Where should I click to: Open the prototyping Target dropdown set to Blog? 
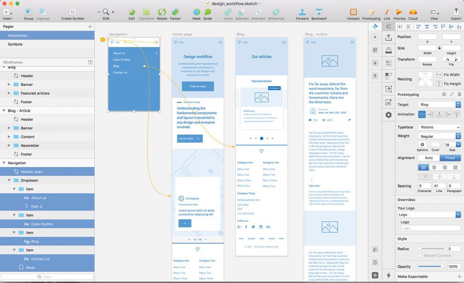point(437,104)
